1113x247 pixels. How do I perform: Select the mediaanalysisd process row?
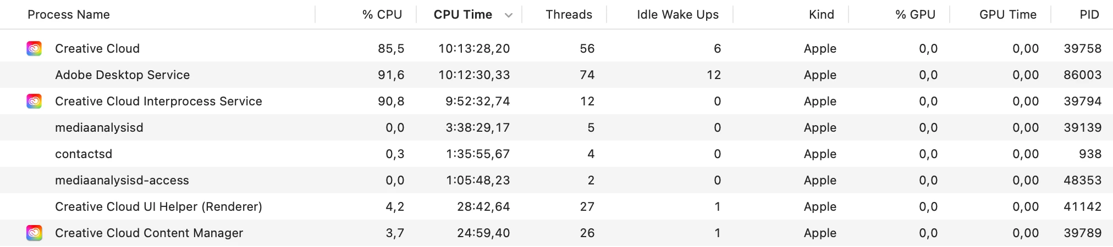click(x=556, y=128)
